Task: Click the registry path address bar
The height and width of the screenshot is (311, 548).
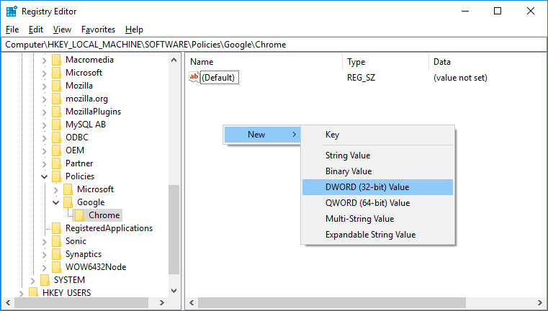Action: (274, 45)
